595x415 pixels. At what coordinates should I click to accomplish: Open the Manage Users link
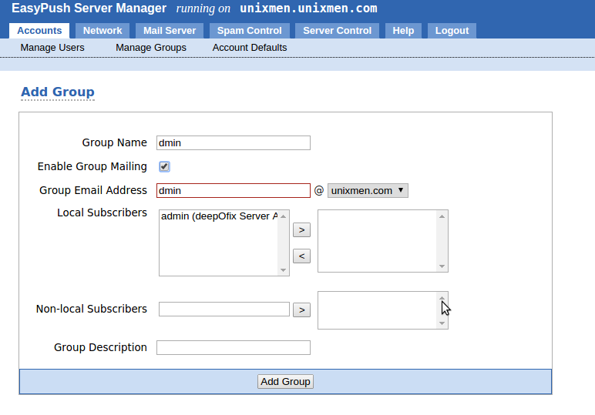point(52,48)
